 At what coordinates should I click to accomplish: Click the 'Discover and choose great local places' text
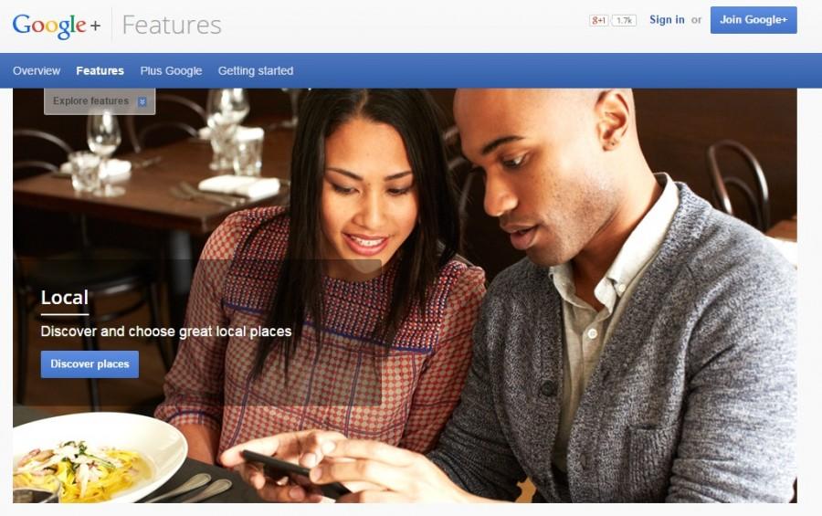166,332
